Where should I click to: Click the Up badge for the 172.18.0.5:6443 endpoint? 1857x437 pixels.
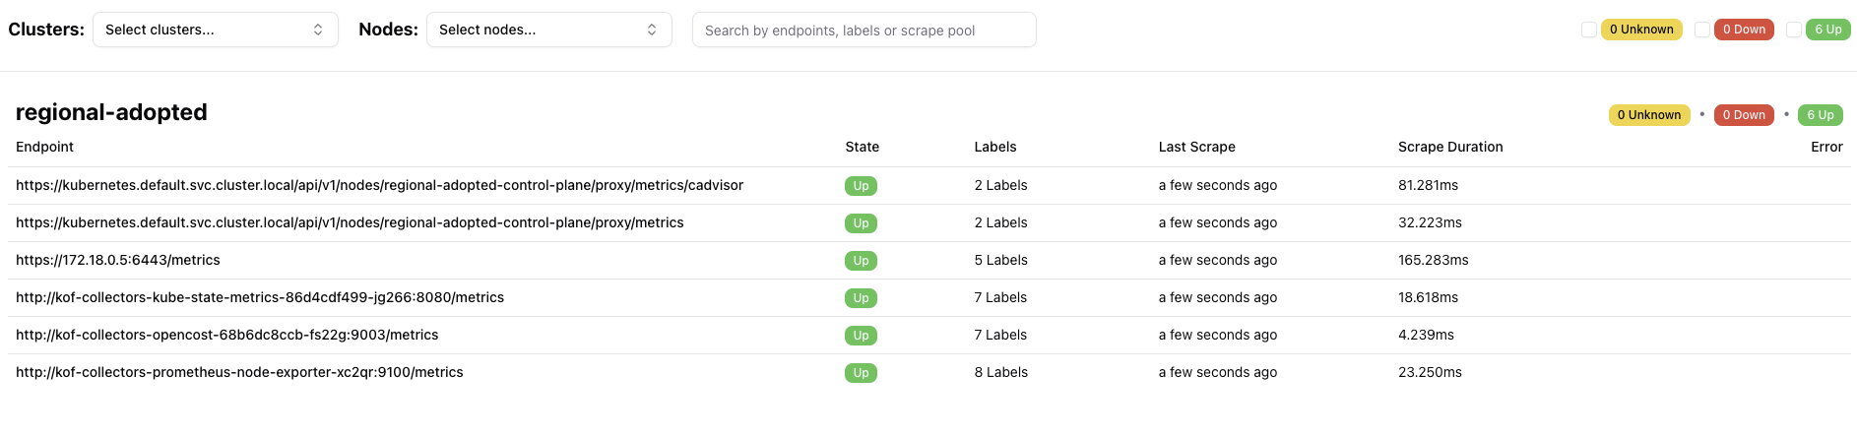861,261
